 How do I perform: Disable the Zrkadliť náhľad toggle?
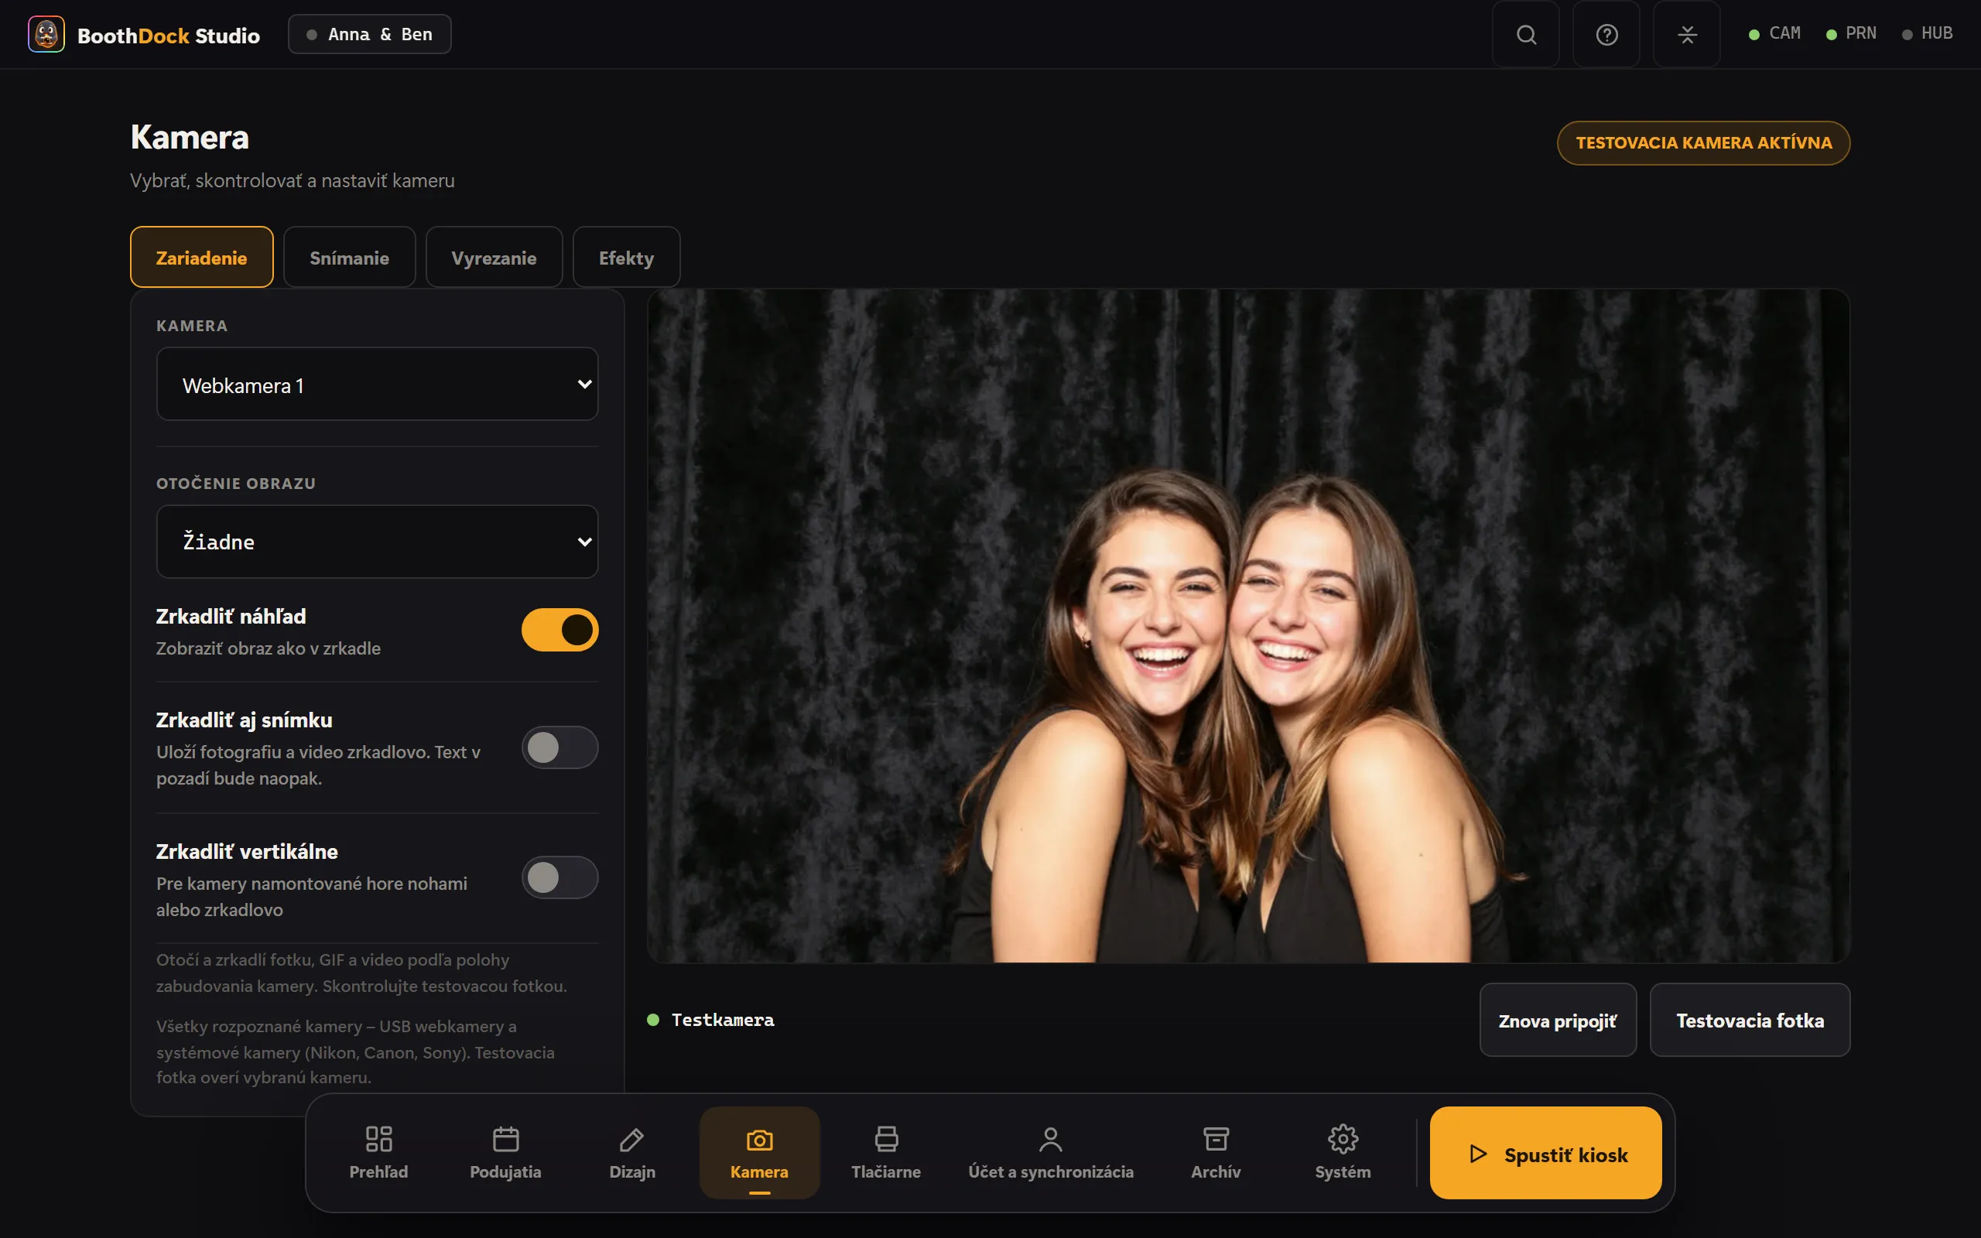point(560,630)
